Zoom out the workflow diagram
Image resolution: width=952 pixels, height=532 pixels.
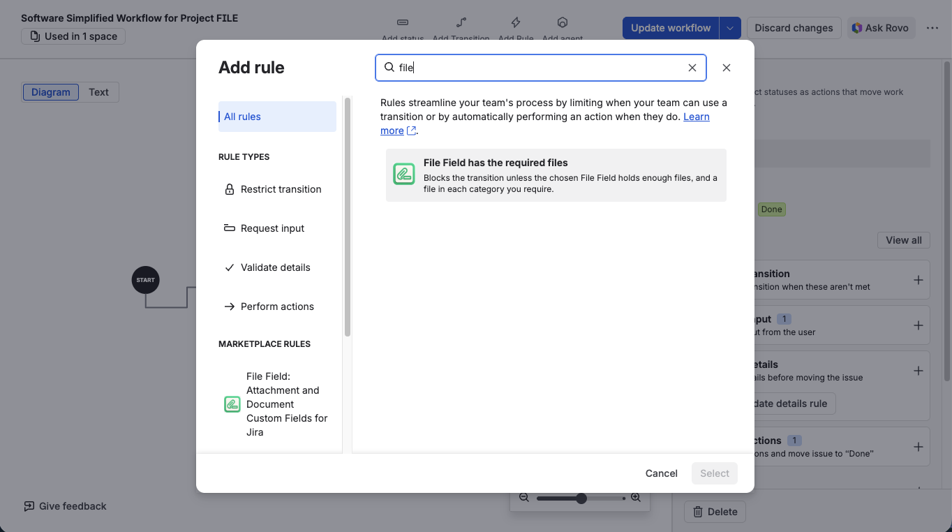(x=523, y=498)
